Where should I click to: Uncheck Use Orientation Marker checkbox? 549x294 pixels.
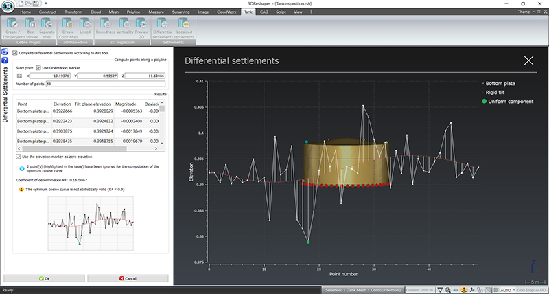[38, 68]
